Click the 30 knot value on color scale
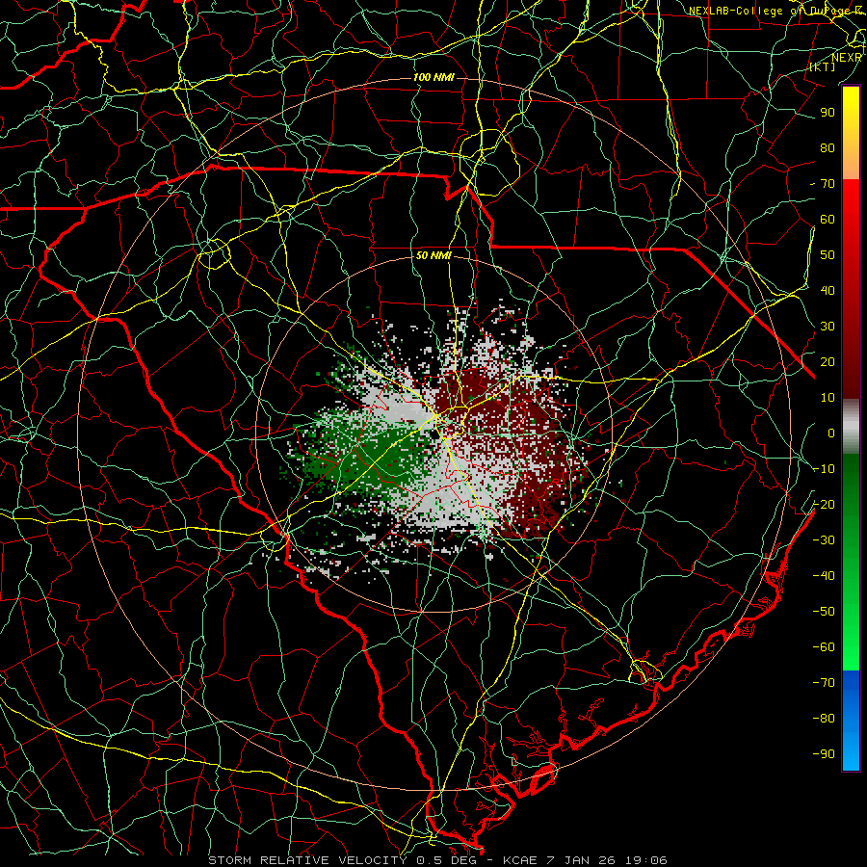The height and width of the screenshot is (867, 867). tap(828, 327)
